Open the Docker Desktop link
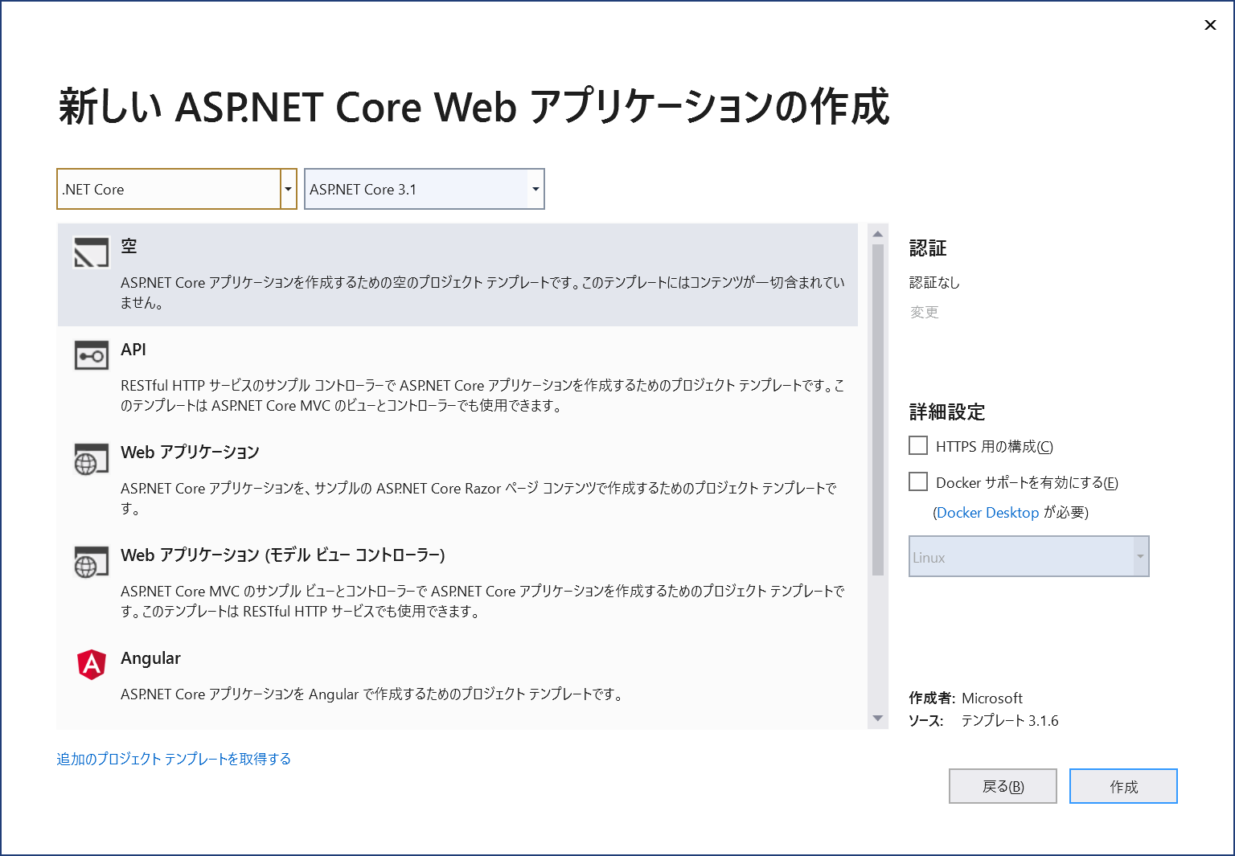The height and width of the screenshot is (856, 1235). tap(987, 513)
